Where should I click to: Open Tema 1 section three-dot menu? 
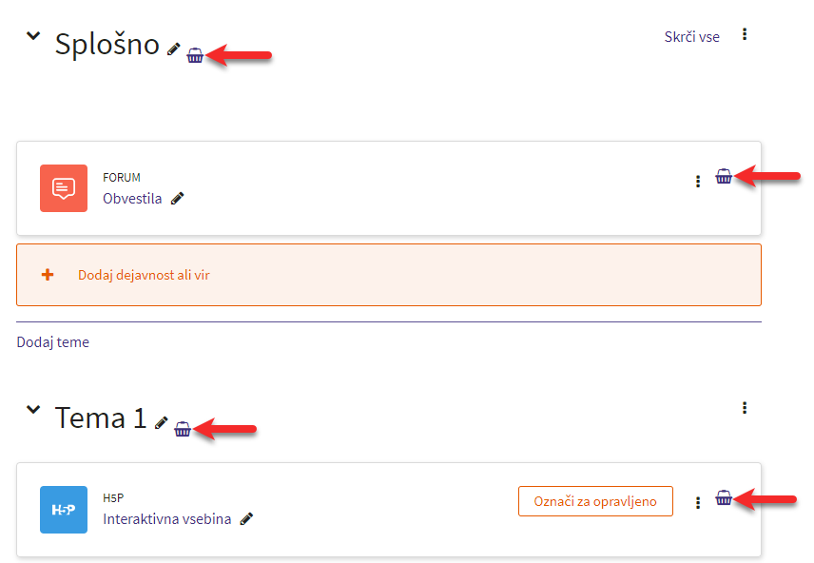(745, 408)
